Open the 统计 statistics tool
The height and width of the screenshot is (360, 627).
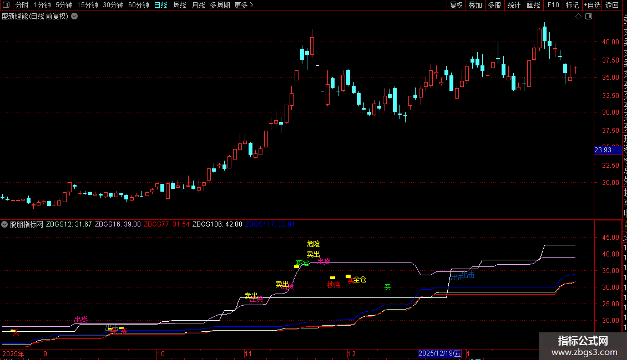pos(514,5)
